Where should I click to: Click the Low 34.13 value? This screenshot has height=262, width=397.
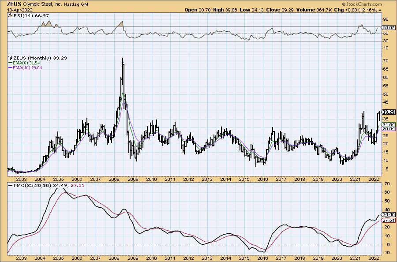[252, 10]
